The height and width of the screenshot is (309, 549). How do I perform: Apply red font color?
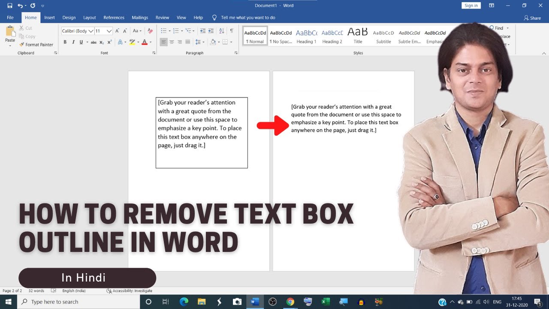144,42
